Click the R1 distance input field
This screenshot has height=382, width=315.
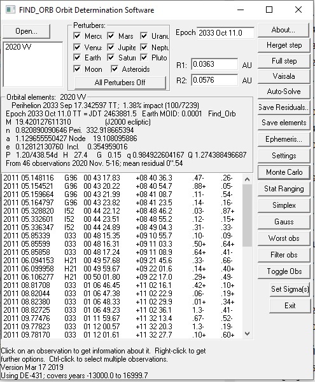pyautogui.click(x=214, y=64)
